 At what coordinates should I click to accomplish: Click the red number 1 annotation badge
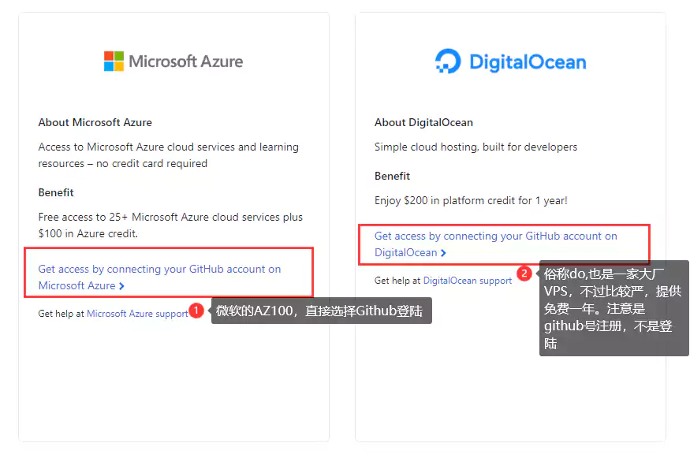pos(196,311)
